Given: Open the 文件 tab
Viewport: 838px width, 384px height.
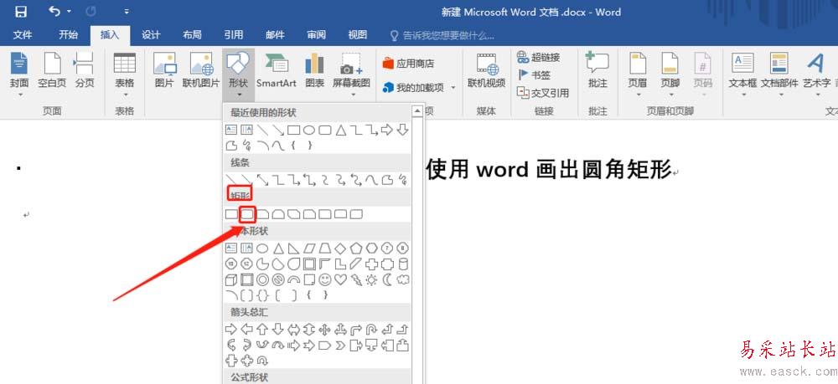Looking at the screenshot, I should 23,35.
